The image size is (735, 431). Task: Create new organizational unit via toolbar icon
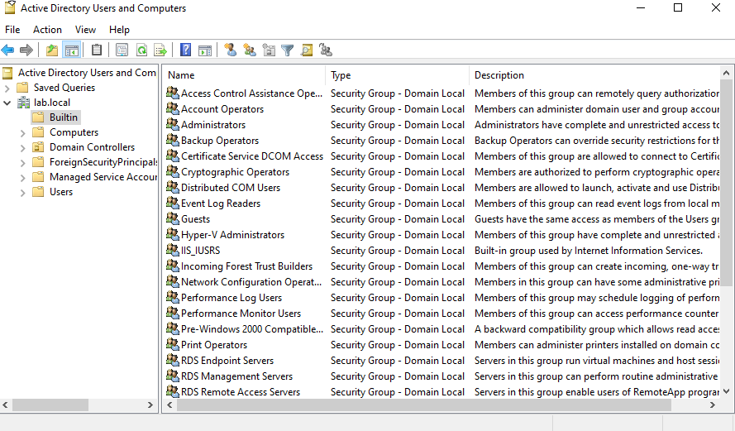tap(269, 50)
